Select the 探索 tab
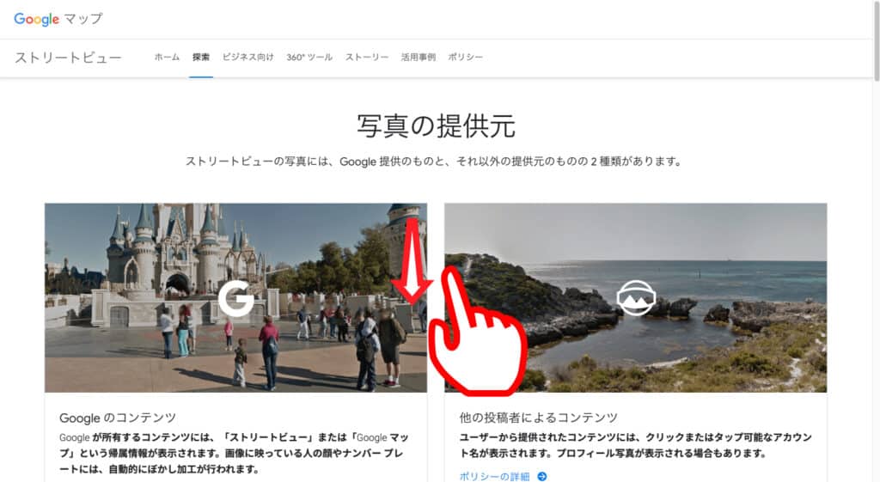Screen dimensions: 880x482 click(x=201, y=58)
